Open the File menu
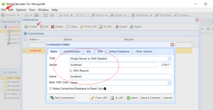Viewport: 213px width, 110px height. (3, 10)
